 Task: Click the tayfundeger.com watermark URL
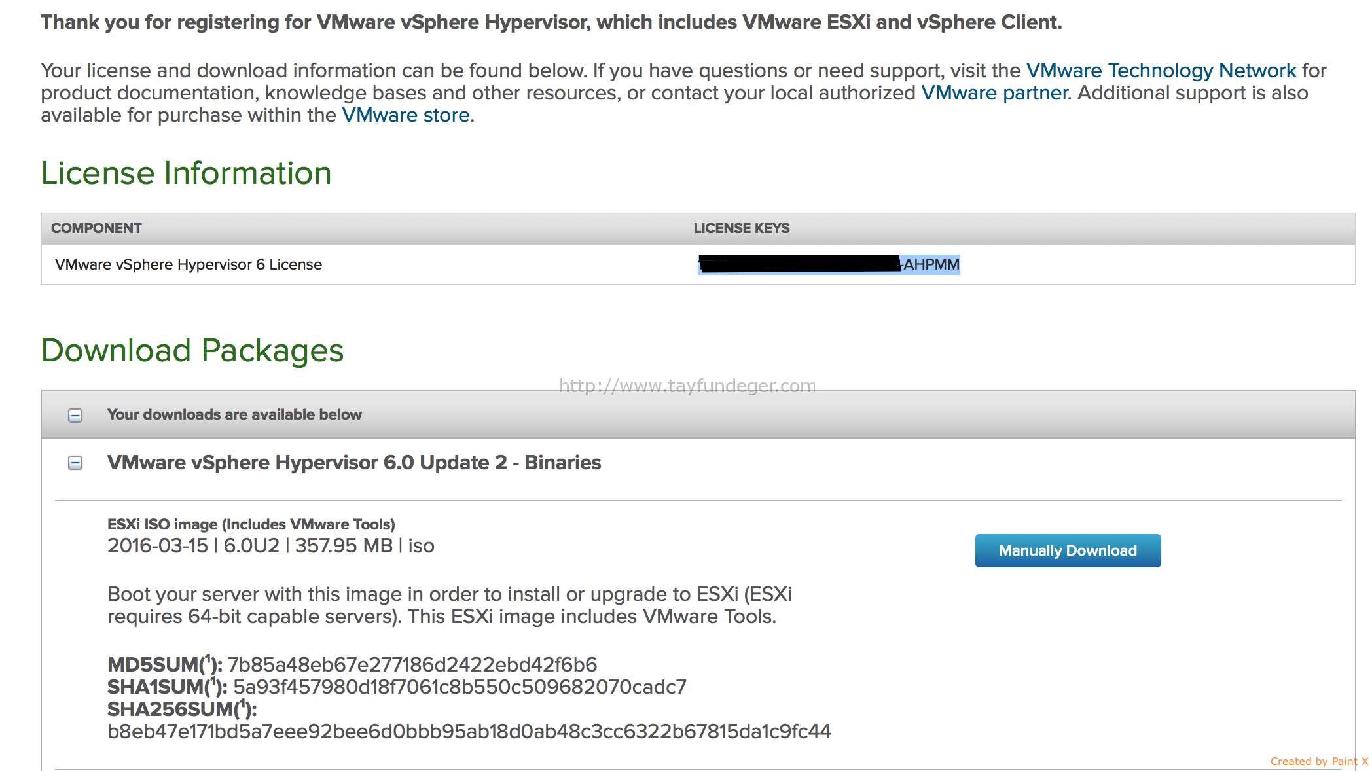[687, 385]
